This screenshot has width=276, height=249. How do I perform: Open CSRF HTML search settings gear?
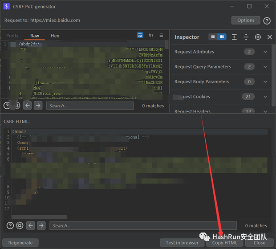[x=20, y=225]
